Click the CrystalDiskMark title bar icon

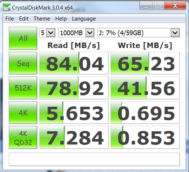7,7
